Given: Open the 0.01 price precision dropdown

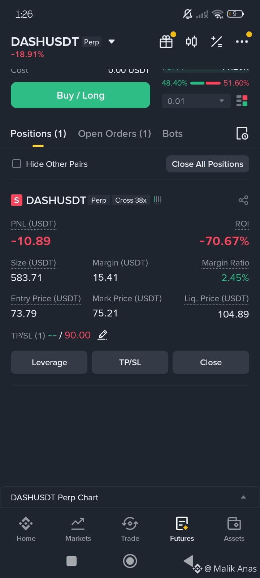Looking at the screenshot, I should coord(196,101).
